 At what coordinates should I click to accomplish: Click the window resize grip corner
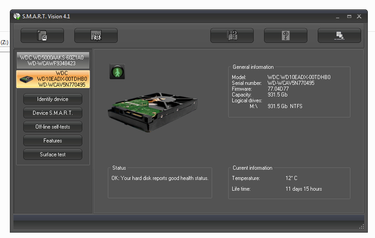[x=362, y=226]
